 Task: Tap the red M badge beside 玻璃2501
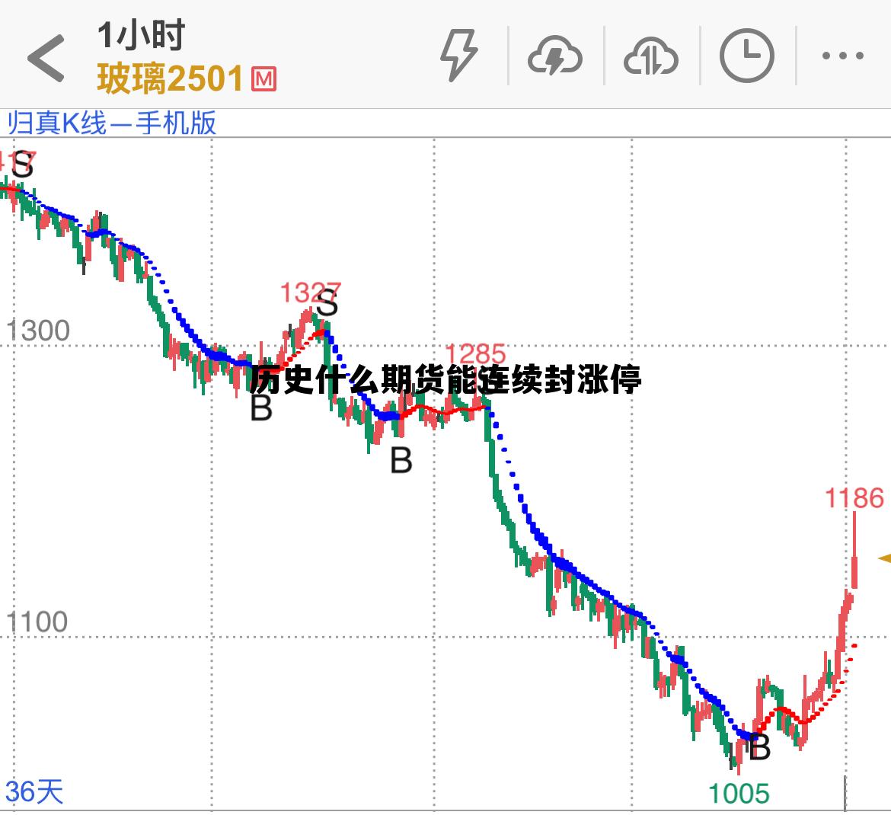[x=263, y=78]
